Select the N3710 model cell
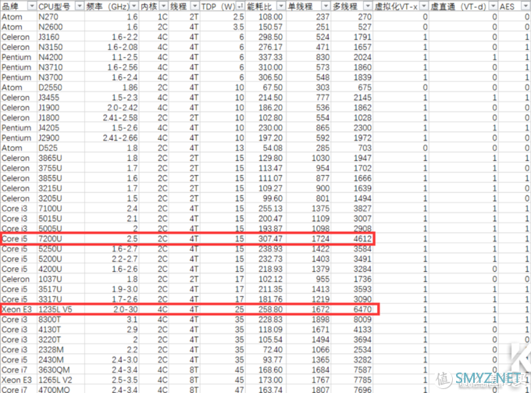The width and height of the screenshot is (531, 393). [x=61, y=67]
